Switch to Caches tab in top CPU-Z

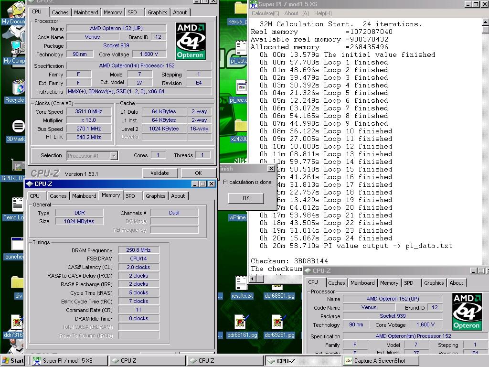click(x=60, y=12)
